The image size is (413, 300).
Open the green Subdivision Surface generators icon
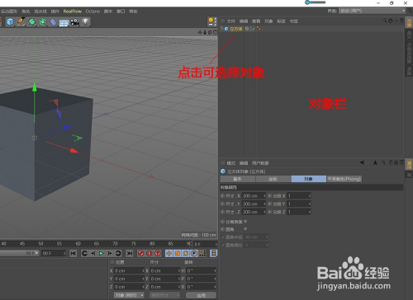coord(32,21)
